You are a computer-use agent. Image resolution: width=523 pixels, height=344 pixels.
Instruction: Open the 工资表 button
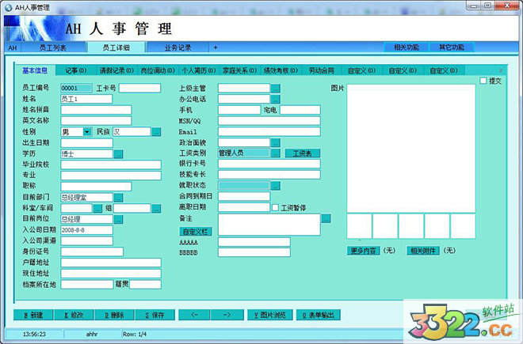(x=302, y=153)
